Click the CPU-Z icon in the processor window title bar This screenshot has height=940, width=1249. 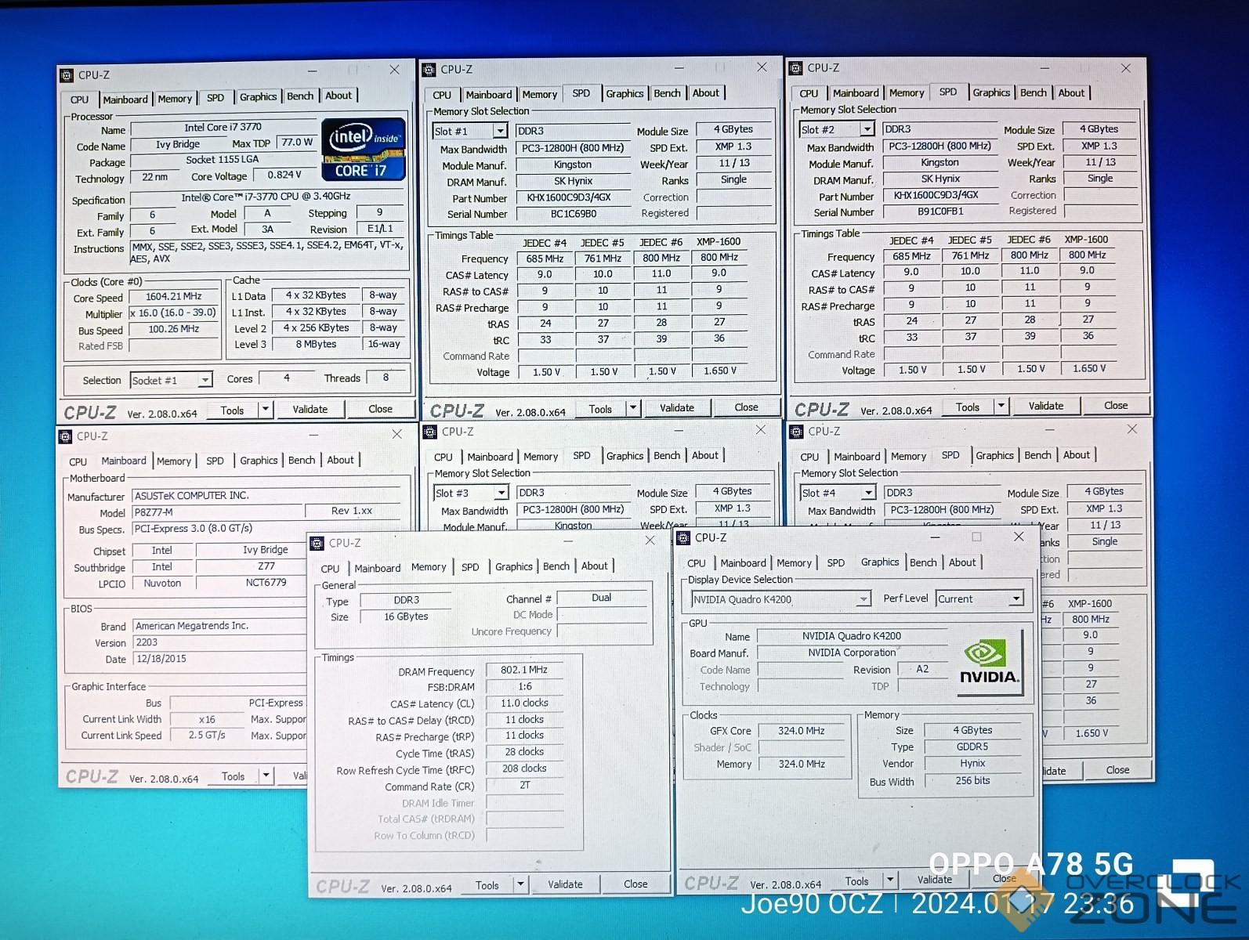click(x=67, y=75)
